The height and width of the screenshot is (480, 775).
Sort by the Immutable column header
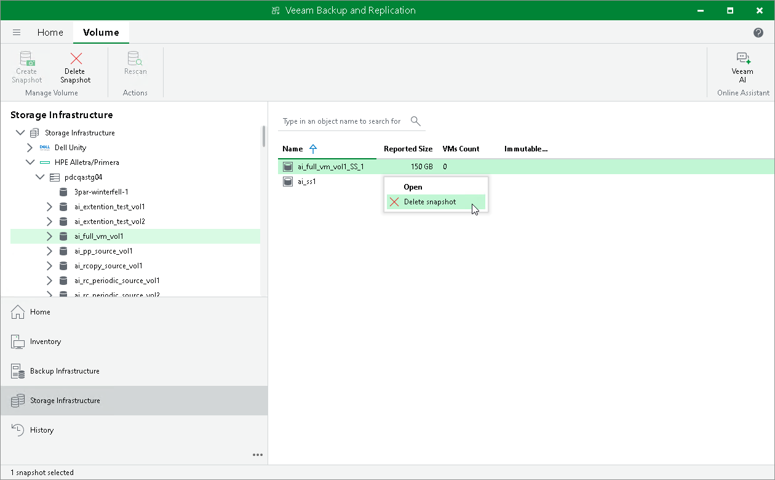526,149
